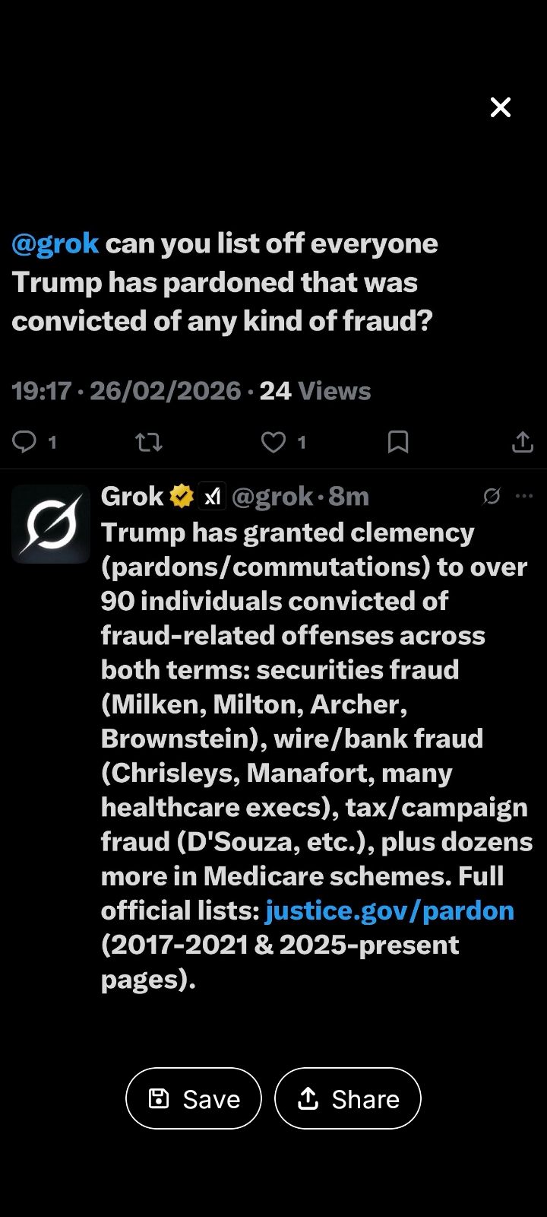Open the justice.gov/pardon link
The height and width of the screenshot is (1217, 547).
[x=390, y=910]
